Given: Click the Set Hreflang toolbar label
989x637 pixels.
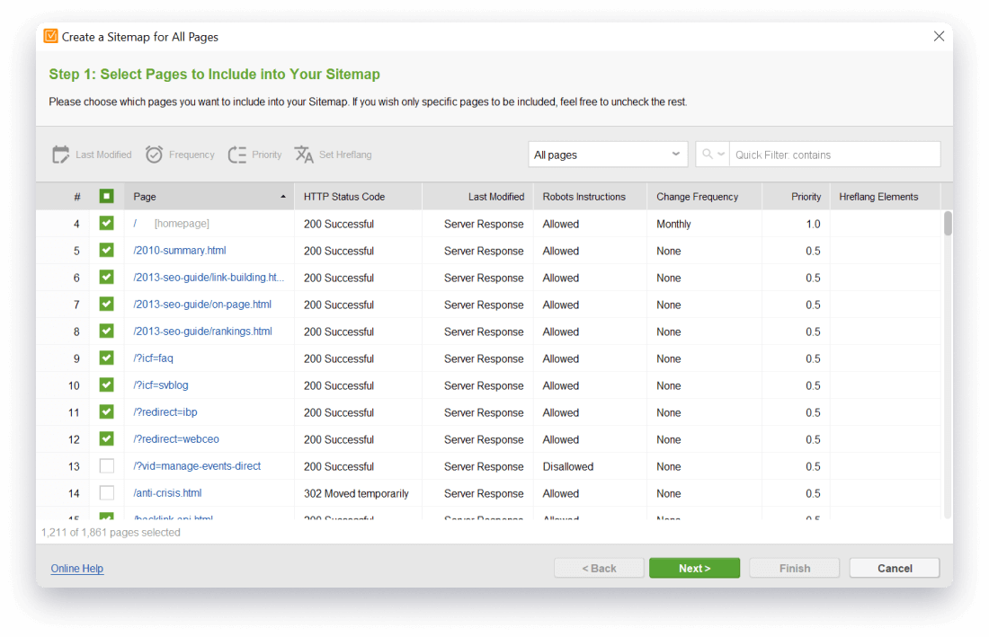Looking at the screenshot, I should (345, 155).
